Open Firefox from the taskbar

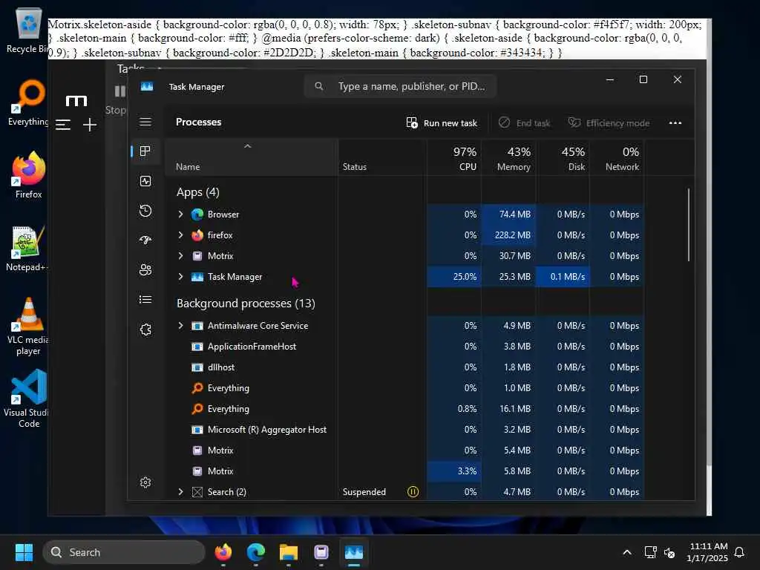coord(223,552)
